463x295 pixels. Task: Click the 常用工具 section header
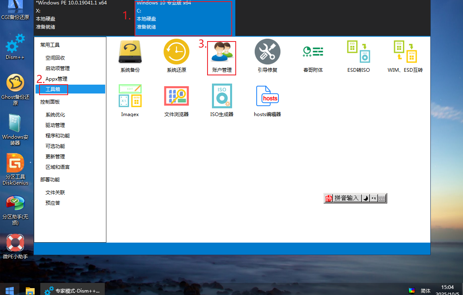[50, 45]
